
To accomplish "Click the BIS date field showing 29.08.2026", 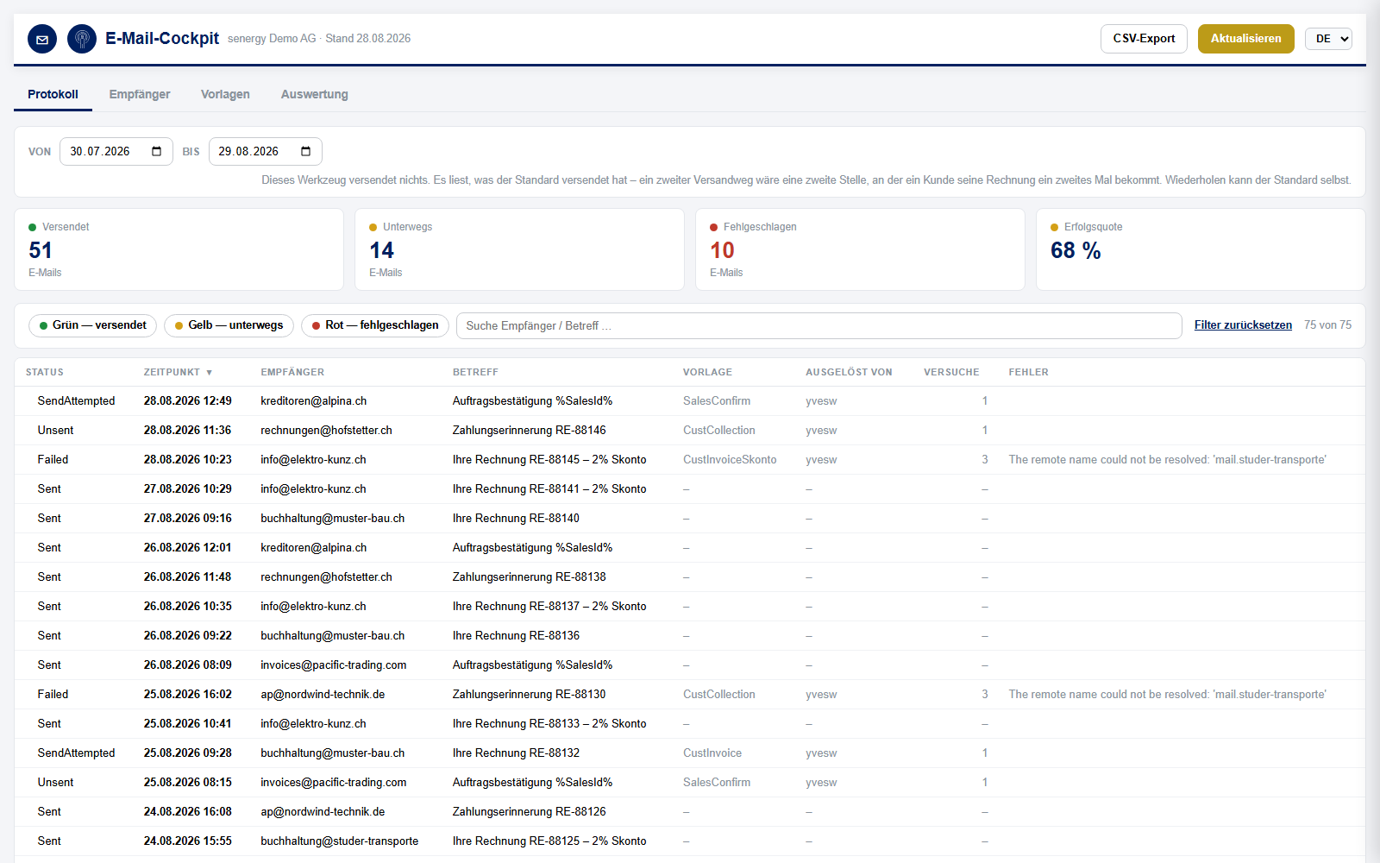I will pos(266,152).
